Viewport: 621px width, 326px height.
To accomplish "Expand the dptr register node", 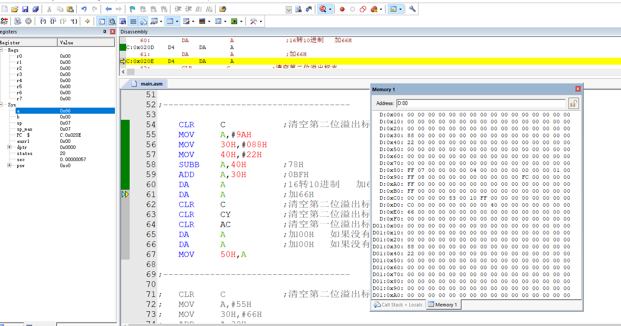I will tap(10, 148).
